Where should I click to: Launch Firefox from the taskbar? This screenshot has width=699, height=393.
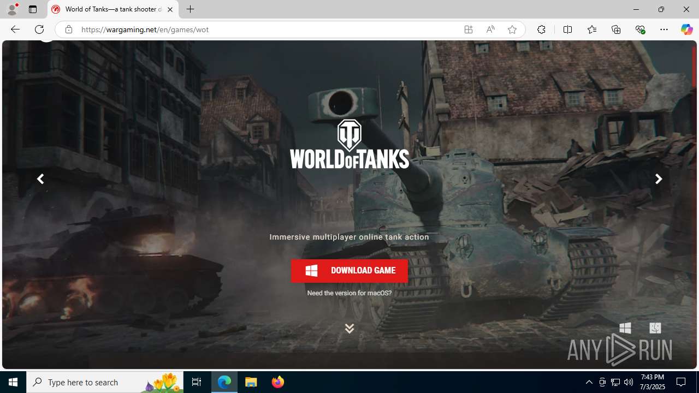coord(278,382)
